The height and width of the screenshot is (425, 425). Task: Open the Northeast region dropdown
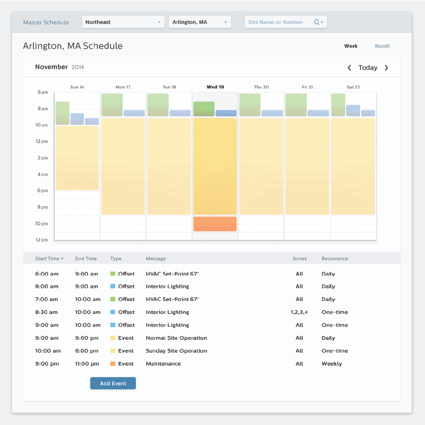[x=123, y=22]
